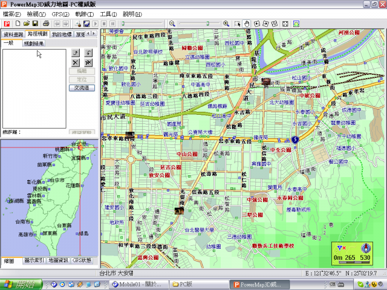
Task: Move waypoint up with curved up-arrow button
Action: tap(76, 53)
